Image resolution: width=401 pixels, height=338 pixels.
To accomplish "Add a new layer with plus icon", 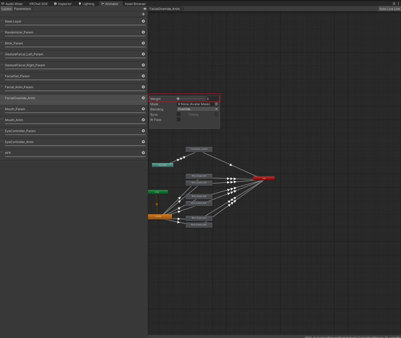I will (x=143, y=14).
